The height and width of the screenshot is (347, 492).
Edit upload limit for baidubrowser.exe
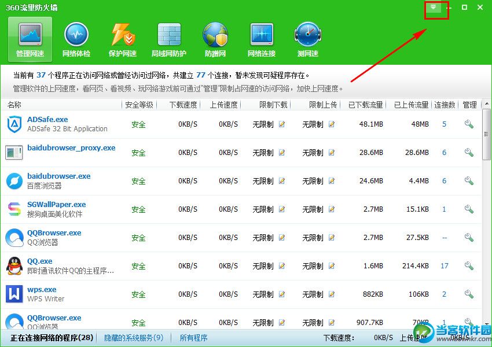click(331, 181)
